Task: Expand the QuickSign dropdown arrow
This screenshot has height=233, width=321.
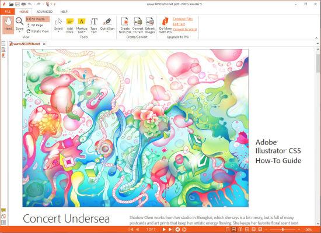Action: coord(107,32)
